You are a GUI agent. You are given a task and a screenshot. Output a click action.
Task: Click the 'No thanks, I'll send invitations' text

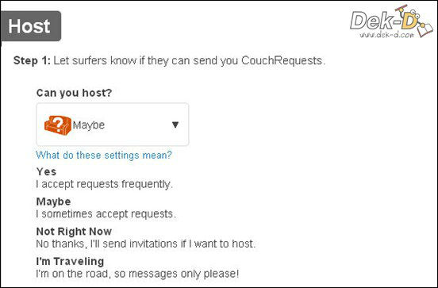click(146, 244)
